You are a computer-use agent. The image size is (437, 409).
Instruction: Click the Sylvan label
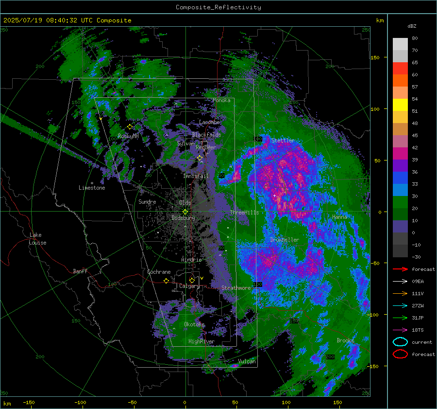point(185,143)
